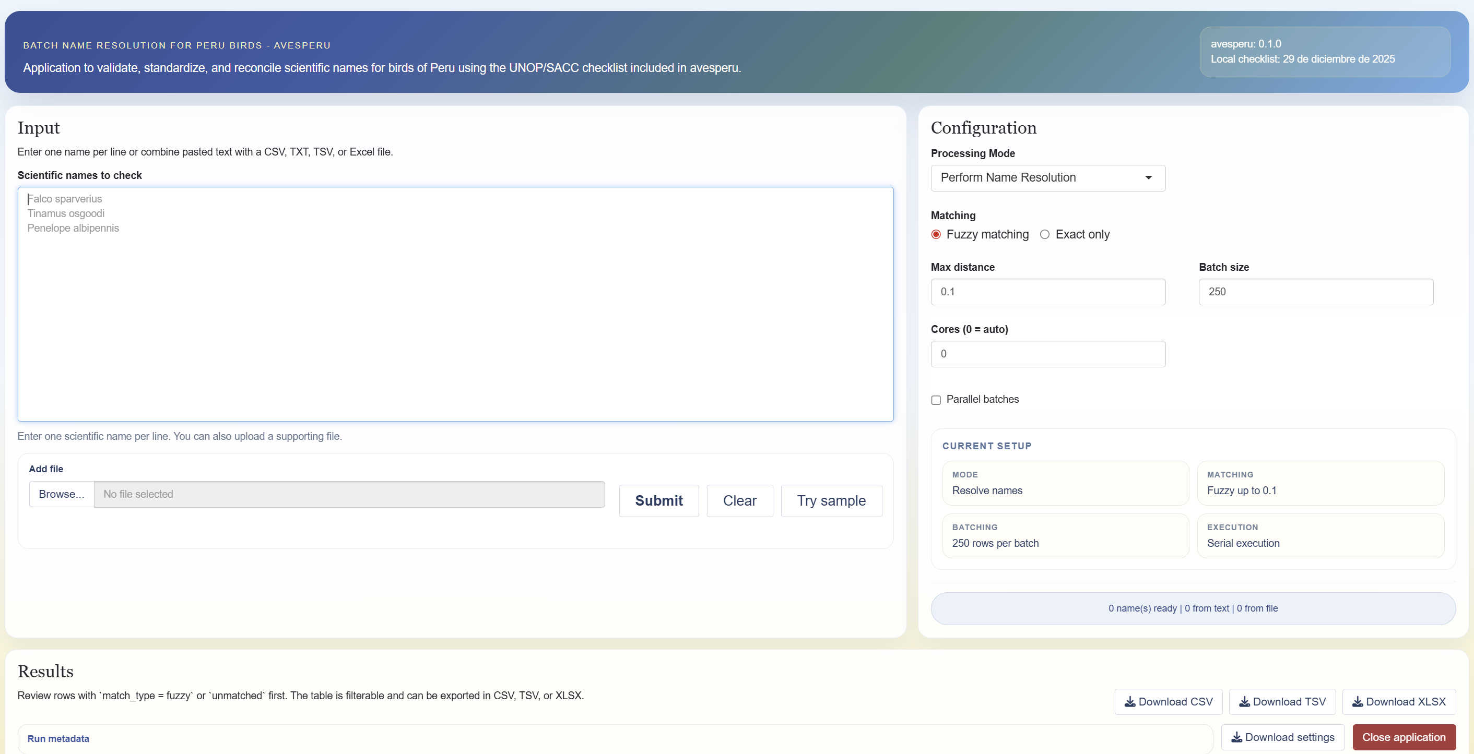Click the Download XLSX button
The image size is (1474, 754).
click(1398, 701)
